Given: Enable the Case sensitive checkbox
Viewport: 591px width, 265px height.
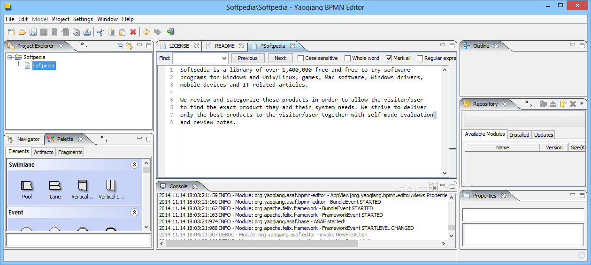Looking at the screenshot, I should pyautogui.click(x=301, y=58).
